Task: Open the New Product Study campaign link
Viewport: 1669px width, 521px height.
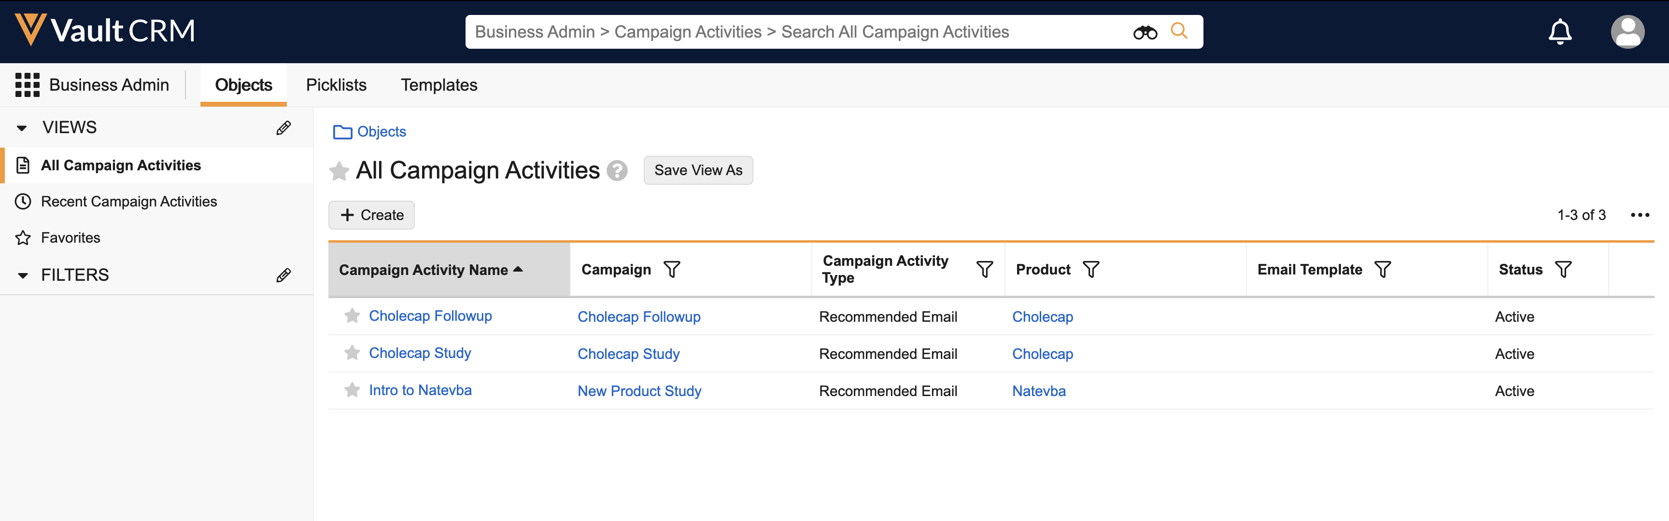Action: (x=639, y=391)
